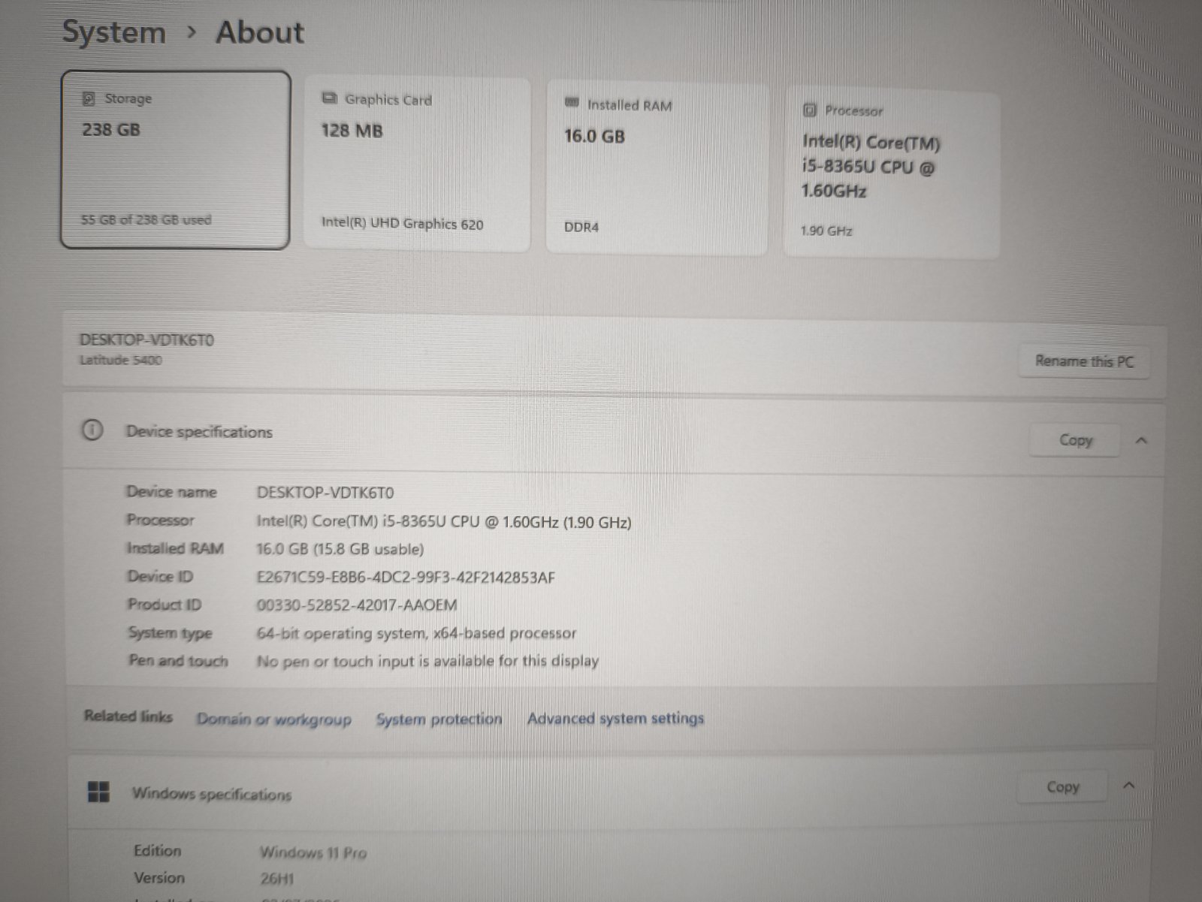1202x902 pixels.
Task: Click the Device specifications info icon
Action: pos(92,430)
